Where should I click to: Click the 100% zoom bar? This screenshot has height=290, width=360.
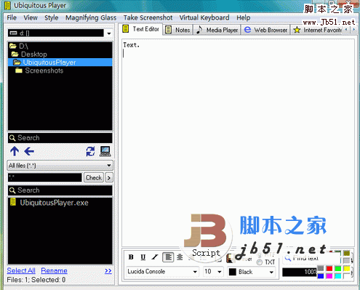coord(300,272)
